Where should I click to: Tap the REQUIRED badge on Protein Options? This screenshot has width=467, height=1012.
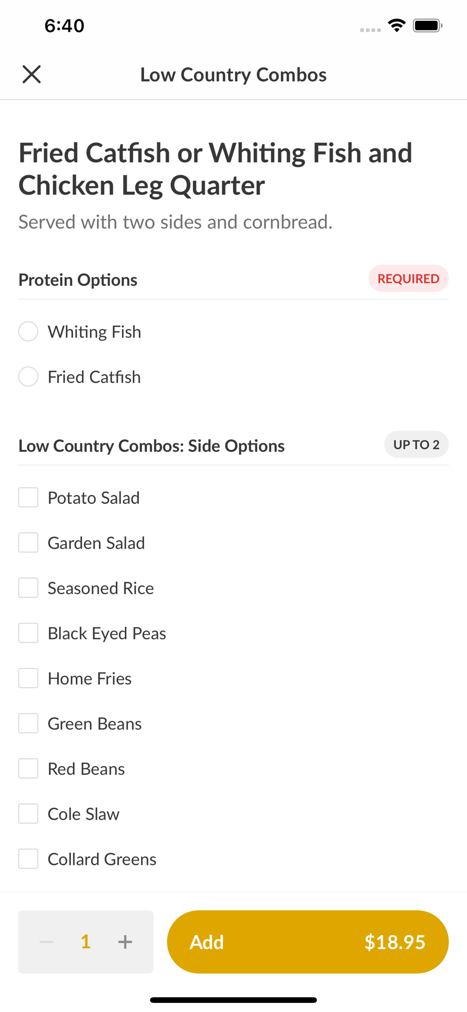pyautogui.click(x=408, y=279)
